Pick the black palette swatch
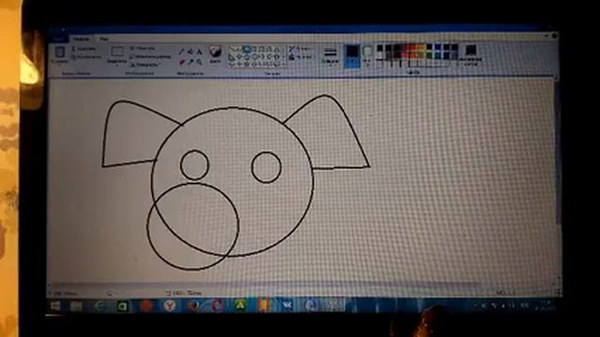The image size is (600, 337). [x=380, y=48]
